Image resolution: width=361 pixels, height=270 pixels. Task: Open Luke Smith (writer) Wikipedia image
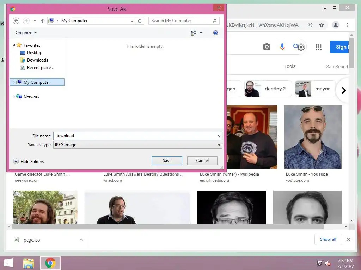click(252, 137)
